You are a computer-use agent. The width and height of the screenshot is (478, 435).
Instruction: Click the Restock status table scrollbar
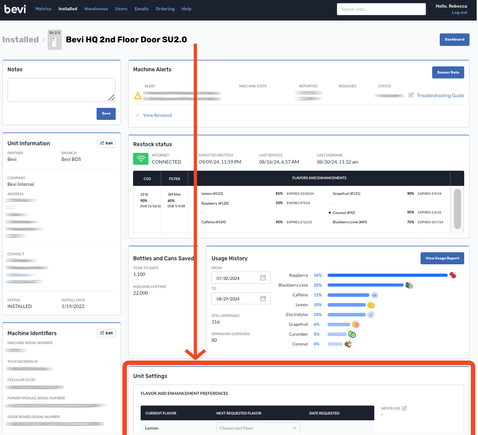(x=457, y=209)
